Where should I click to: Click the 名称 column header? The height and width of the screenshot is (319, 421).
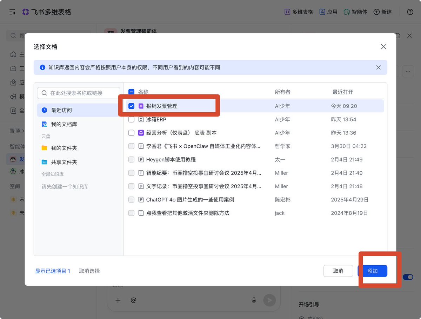coord(143,92)
